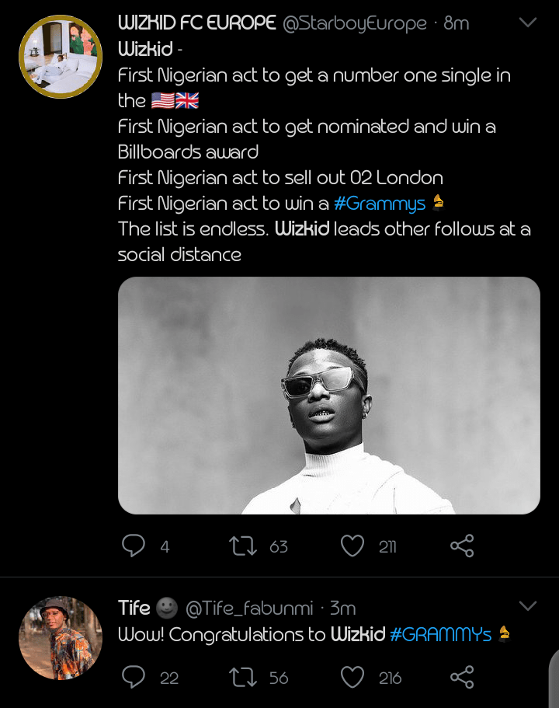Share the WIZKID FC EUROPE tweet
Image resolution: width=559 pixels, height=708 pixels.
[462, 546]
